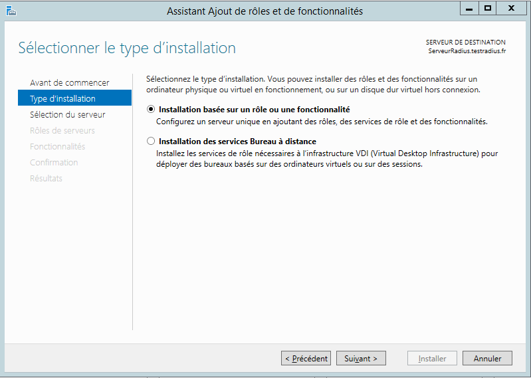Image resolution: width=531 pixels, height=378 pixels.
Task: Advance with the Suivant button
Action: (361, 358)
